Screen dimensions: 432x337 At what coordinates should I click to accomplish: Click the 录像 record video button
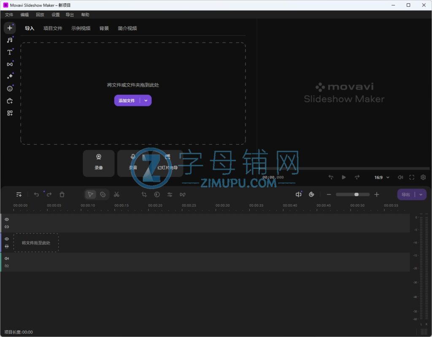(99, 163)
